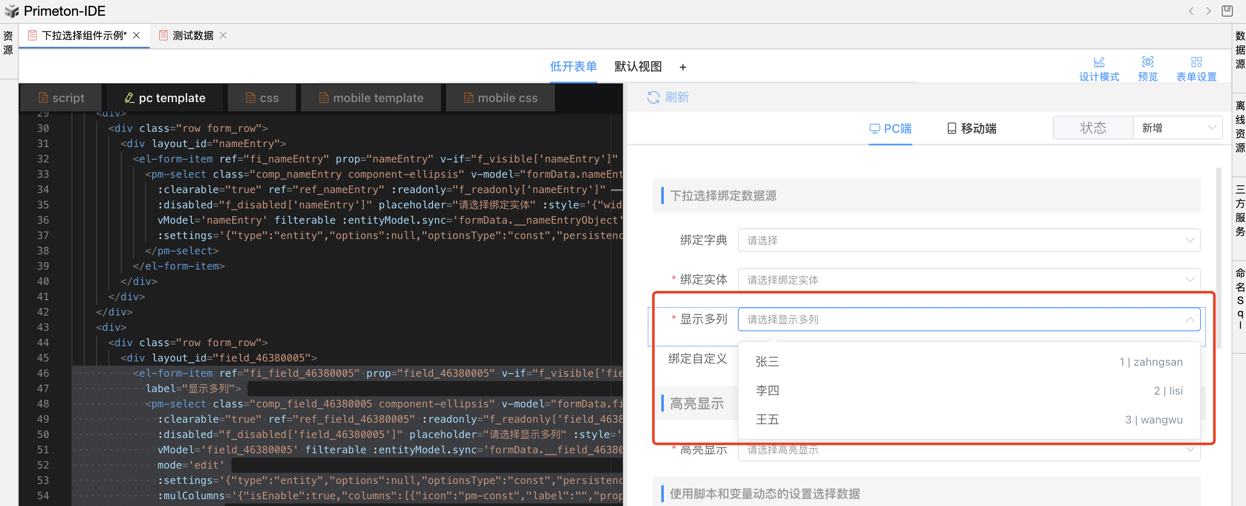Select option 李四 in dropdown list

pyautogui.click(x=767, y=390)
